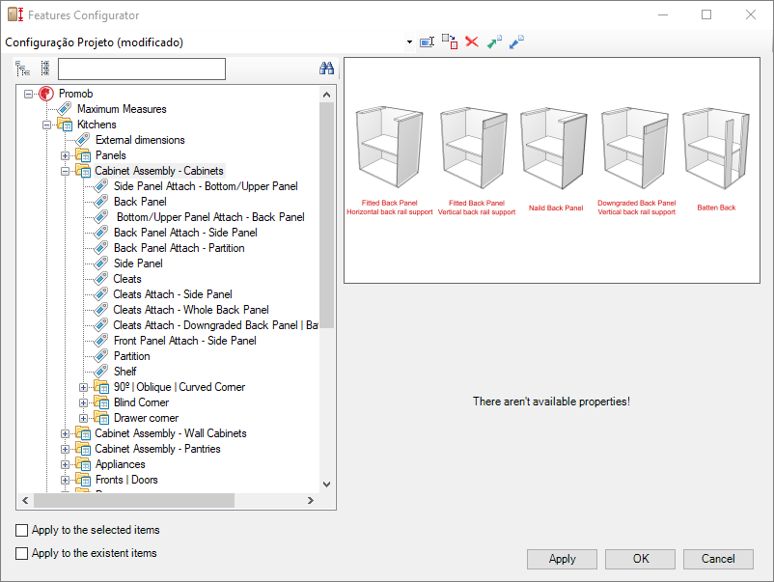Expand the Fronts | Doors node

(x=66, y=481)
